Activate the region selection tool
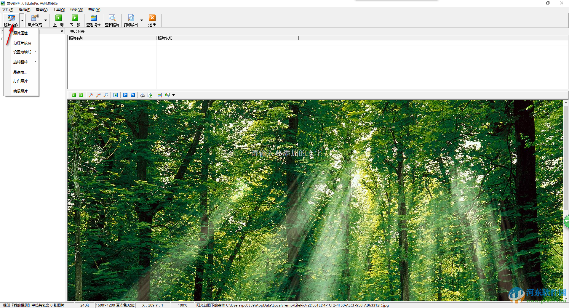This screenshot has height=308, width=569. (159, 95)
